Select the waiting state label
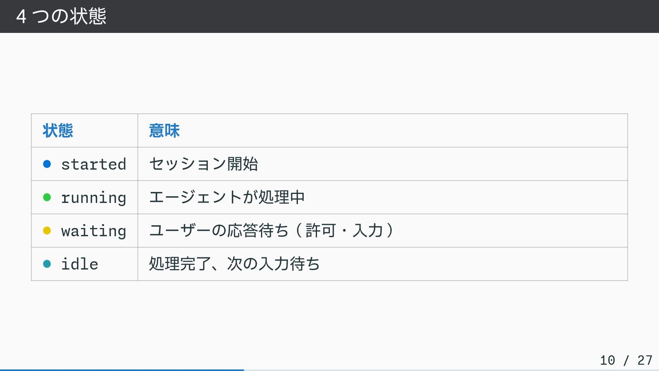 (94, 231)
